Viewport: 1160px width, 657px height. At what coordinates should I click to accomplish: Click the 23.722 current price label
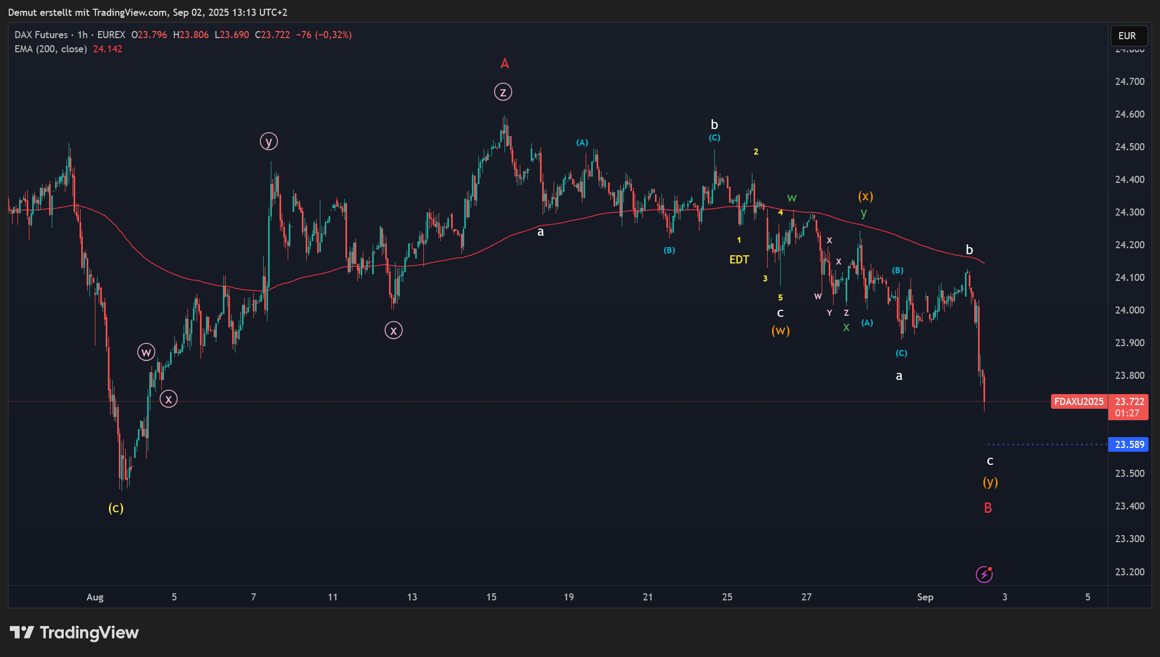click(x=1129, y=402)
